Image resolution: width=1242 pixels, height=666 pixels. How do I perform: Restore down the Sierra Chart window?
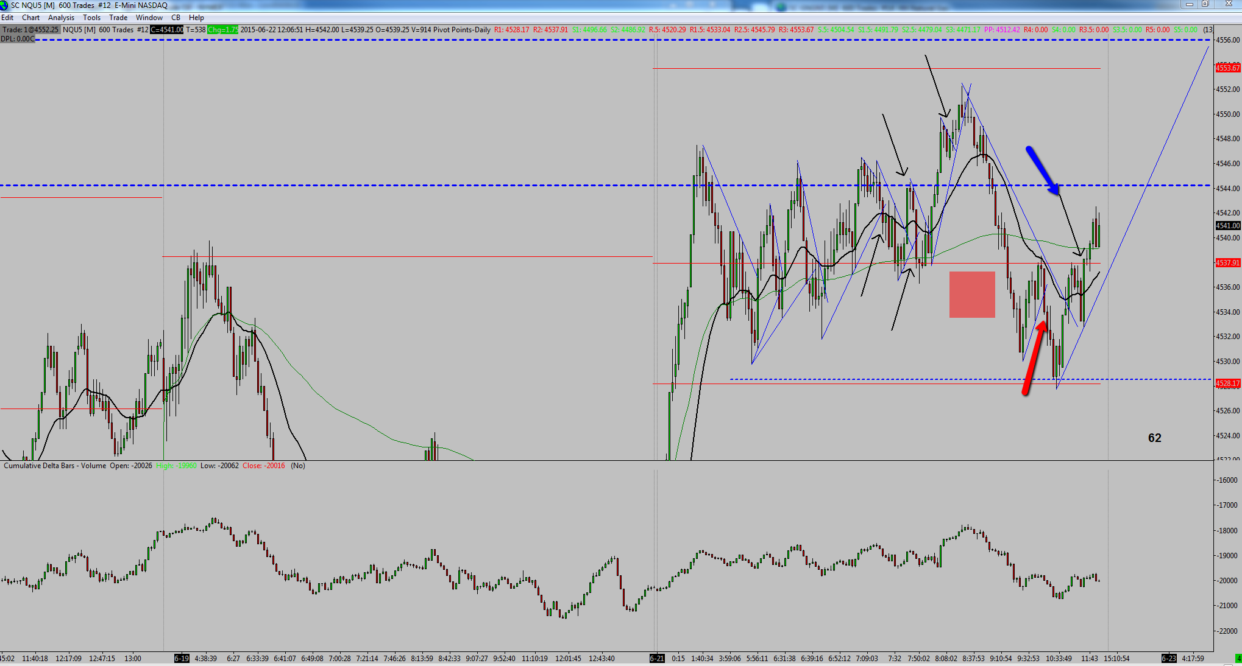tap(1205, 4)
